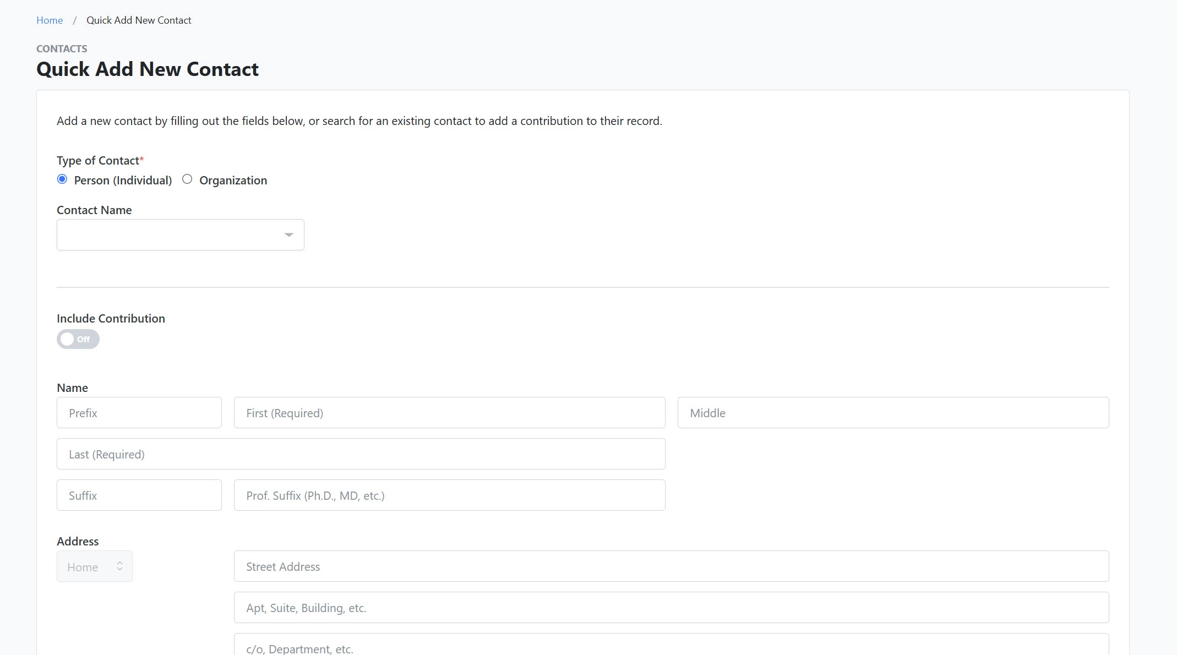Click the Organization radio label text
The height and width of the screenshot is (655, 1177).
233,181
